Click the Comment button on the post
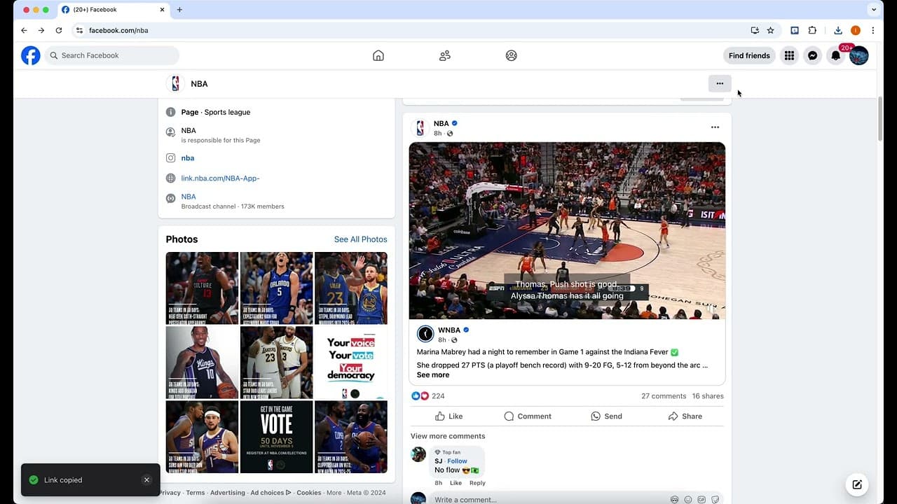Image resolution: width=897 pixels, height=504 pixels. pos(528,416)
